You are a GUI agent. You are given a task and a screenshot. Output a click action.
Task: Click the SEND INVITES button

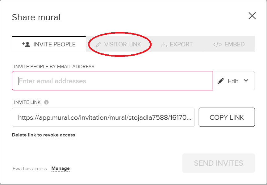coord(219,163)
